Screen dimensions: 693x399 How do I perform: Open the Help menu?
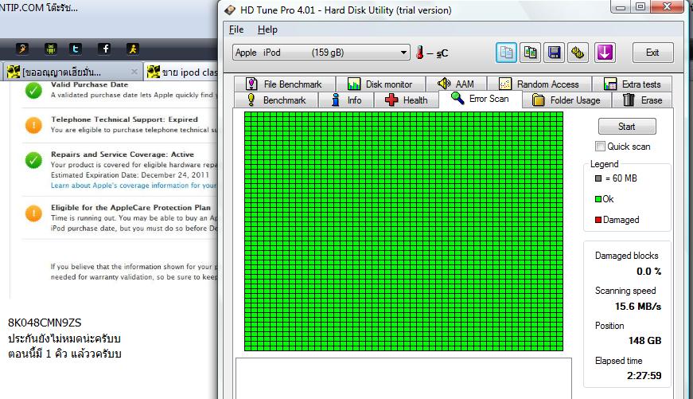coord(267,29)
